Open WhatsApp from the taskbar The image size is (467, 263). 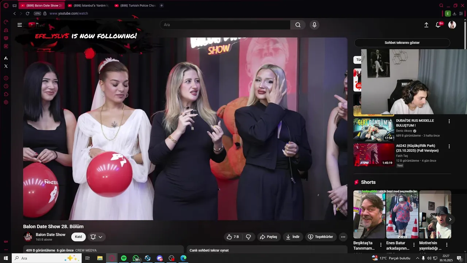click(x=136, y=258)
